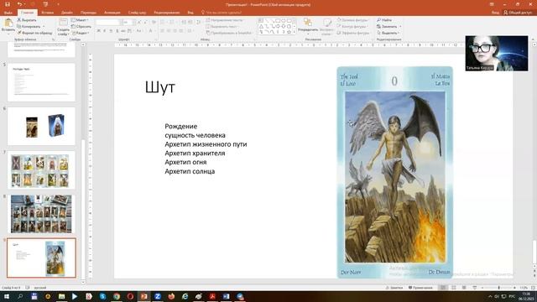
Task: Open the Заменить dropdown arrow
Action: coord(400,26)
